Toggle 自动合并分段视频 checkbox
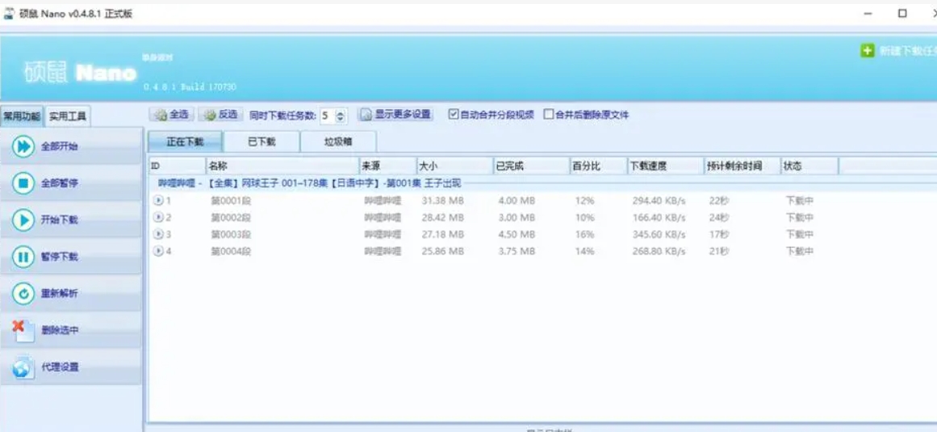Image resolution: width=937 pixels, height=432 pixels. (454, 115)
